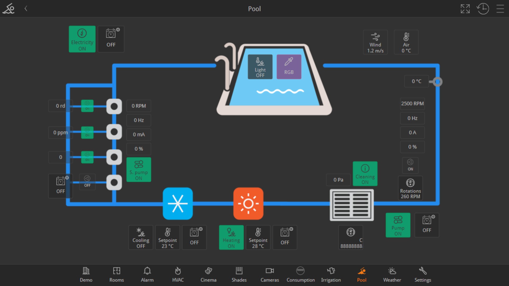Viewport: 509px width, 286px height.
Task: Switch to the Weather tab
Action: coord(392,274)
